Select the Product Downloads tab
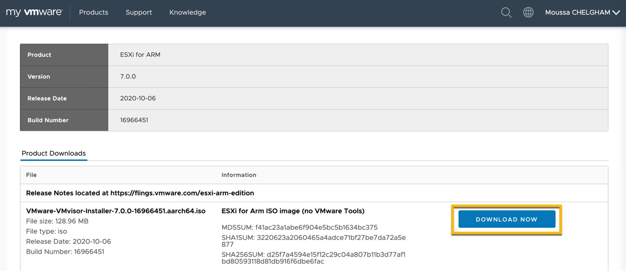Image resolution: width=626 pixels, height=271 pixels. pyautogui.click(x=54, y=153)
